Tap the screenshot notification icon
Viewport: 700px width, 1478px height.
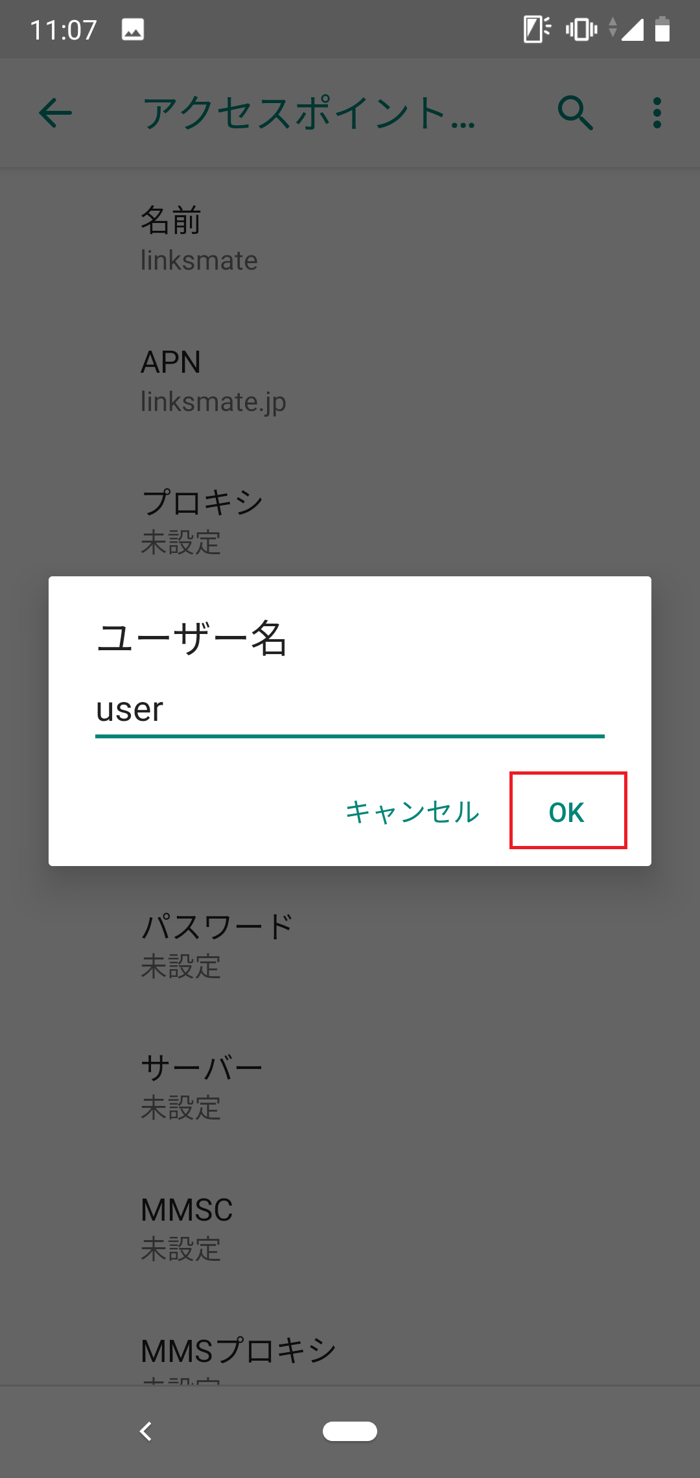tap(132, 29)
